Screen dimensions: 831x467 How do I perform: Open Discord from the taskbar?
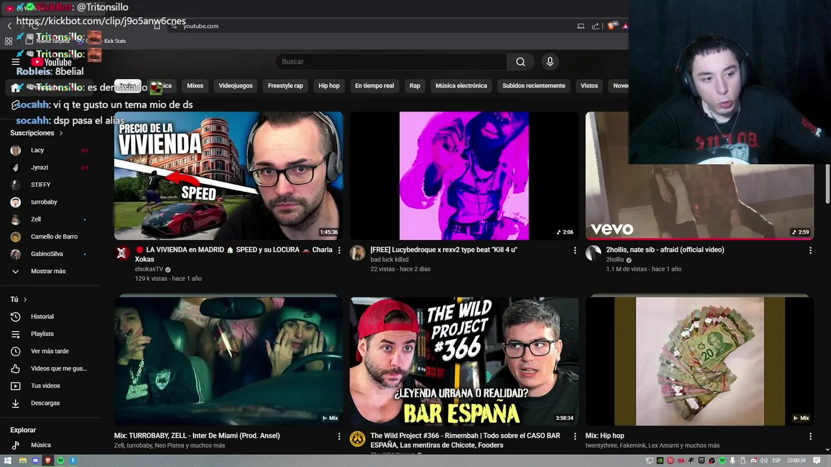click(36, 461)
